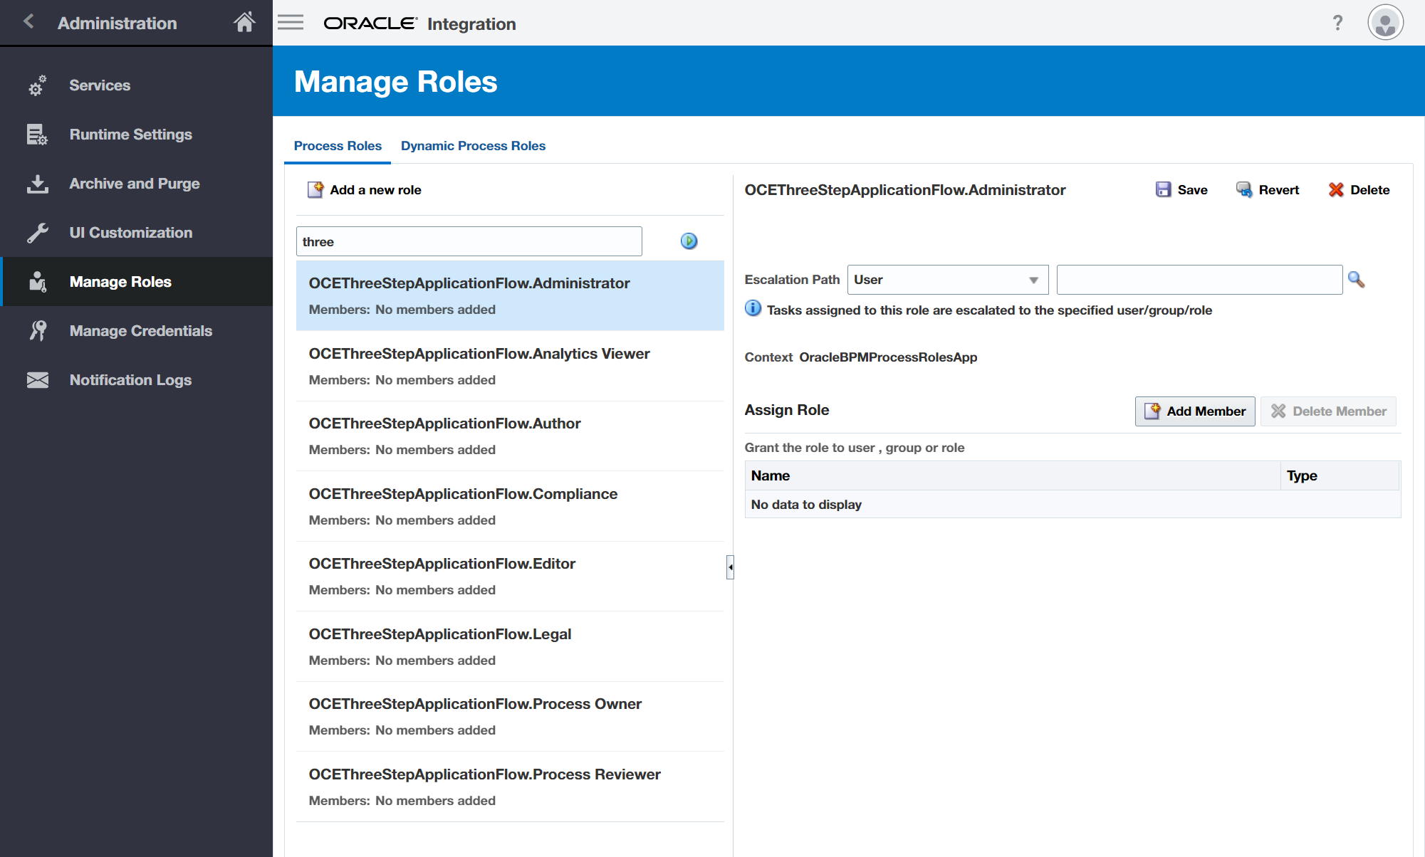The width and height of the screenshot is (1425, 857).
Task: Click the Type column header
Action: (1340, 475)
